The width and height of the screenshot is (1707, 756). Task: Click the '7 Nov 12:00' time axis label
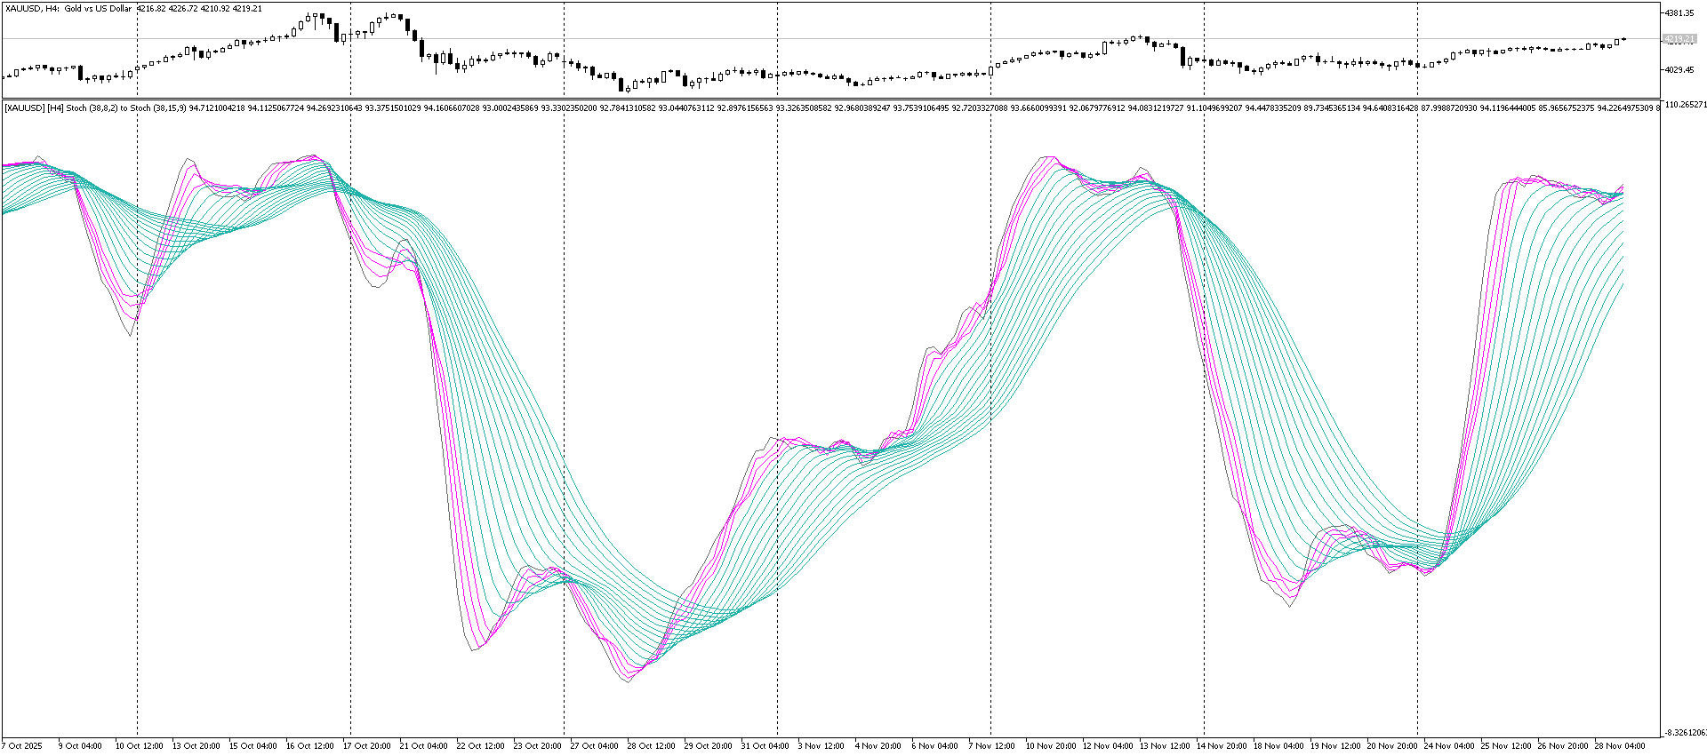992,746
